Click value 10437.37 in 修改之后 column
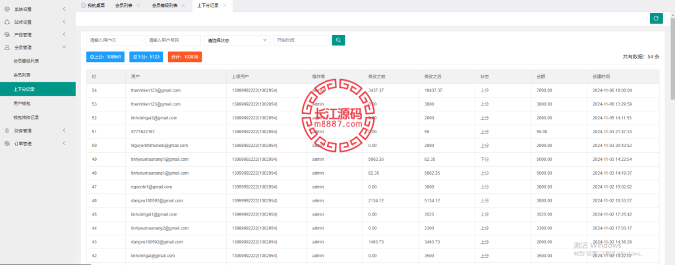 click(433, 90)
